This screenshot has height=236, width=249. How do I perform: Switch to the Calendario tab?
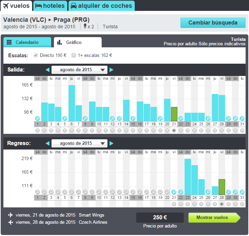[x=27, y=43]
